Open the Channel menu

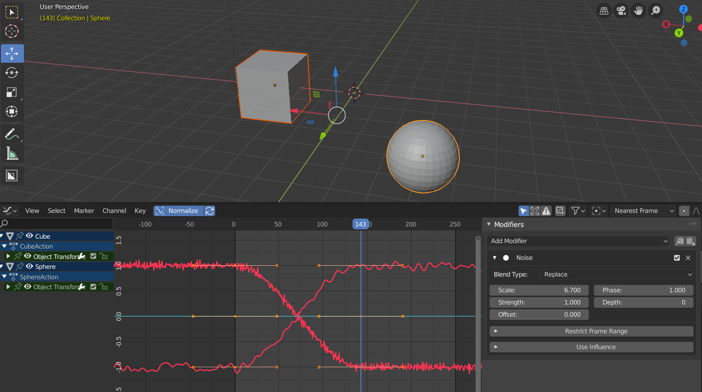tap(114, 211)
